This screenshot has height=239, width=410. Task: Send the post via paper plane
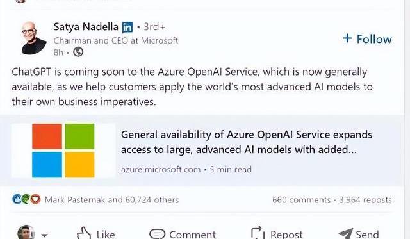click(x=359, y=234)
